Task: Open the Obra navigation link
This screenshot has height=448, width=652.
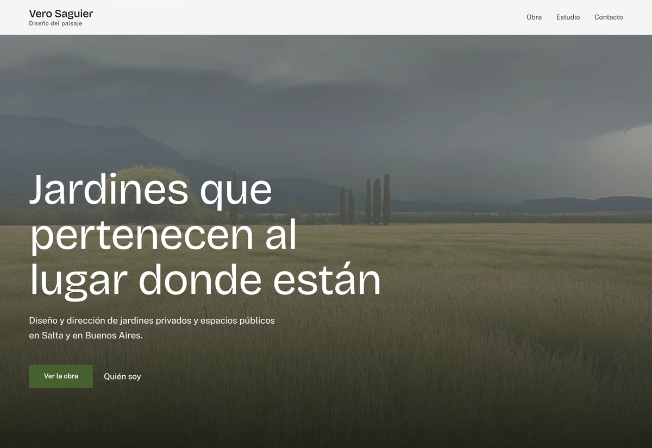Action: click(x=534, y=17)
